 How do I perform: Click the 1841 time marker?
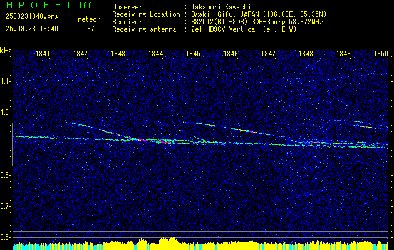point(43,54)
